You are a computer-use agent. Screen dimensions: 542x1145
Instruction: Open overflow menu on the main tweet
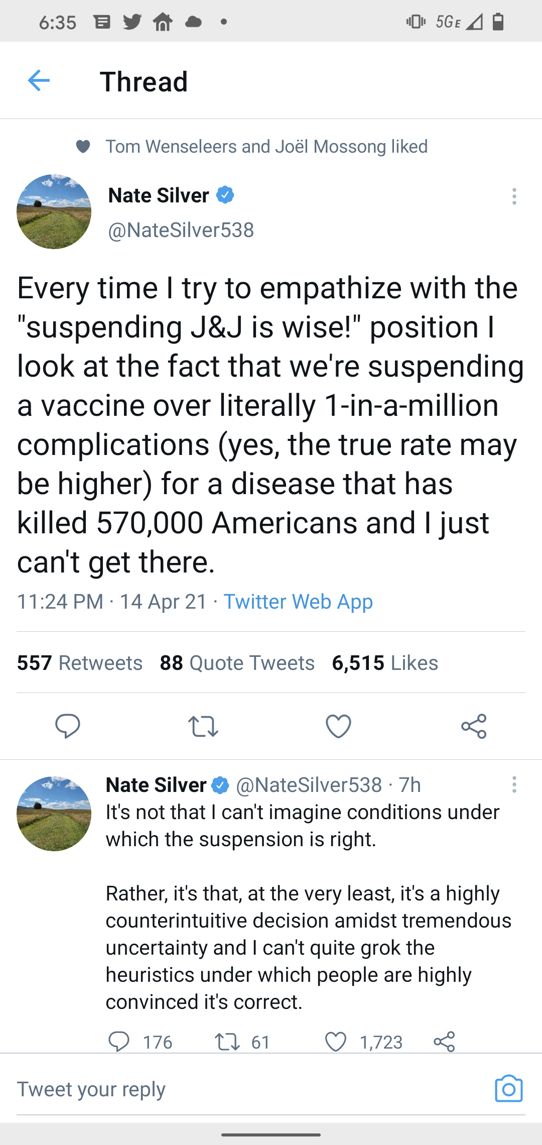click(514, 197)
